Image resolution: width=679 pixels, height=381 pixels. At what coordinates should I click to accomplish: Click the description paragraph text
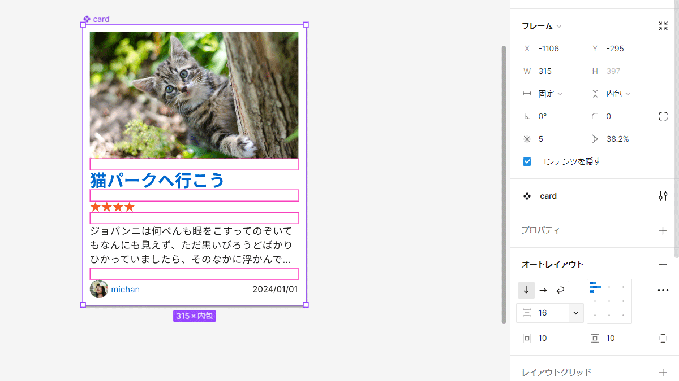(191, 246)
